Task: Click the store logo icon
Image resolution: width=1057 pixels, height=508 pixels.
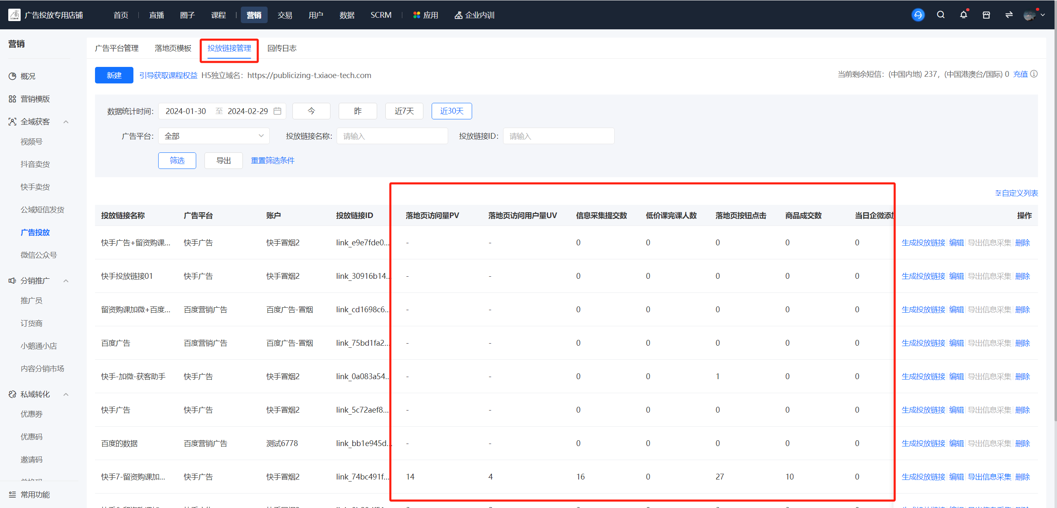Action: coord(14,15)
